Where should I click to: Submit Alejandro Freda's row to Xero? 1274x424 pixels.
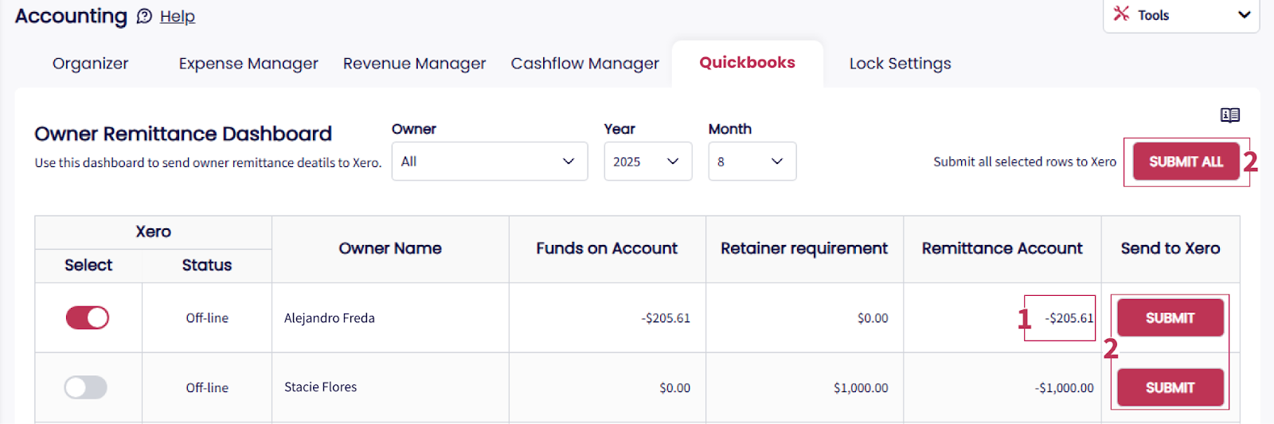(x=1170, y=317)
